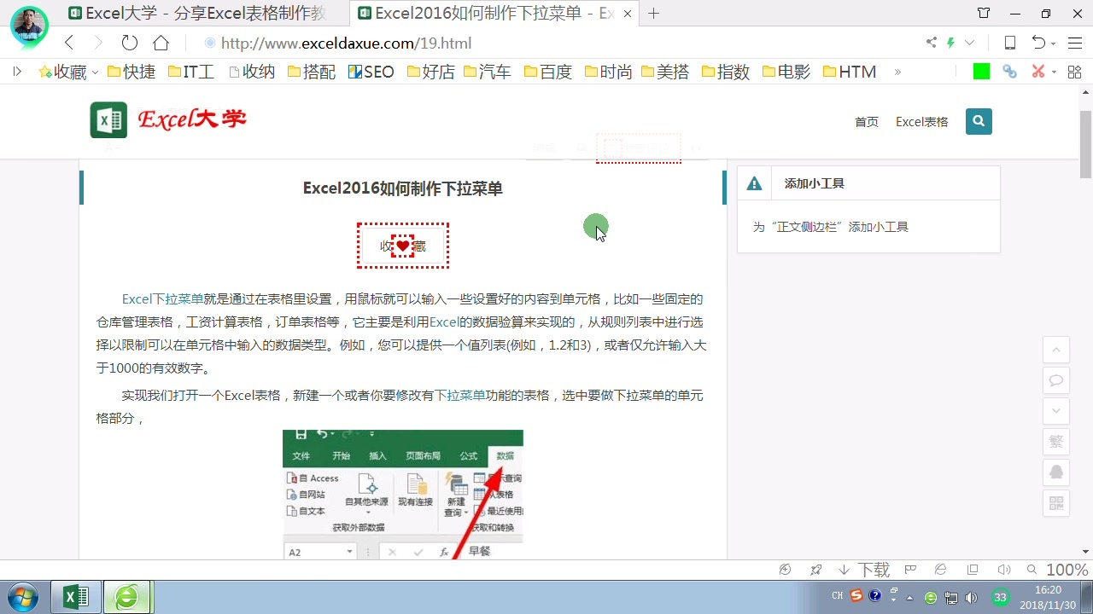The width and height of the screenshot is (1093, 614).
Task: Click the 下拉菜单 link in second paragraph
Action: [x=460, y=396]
